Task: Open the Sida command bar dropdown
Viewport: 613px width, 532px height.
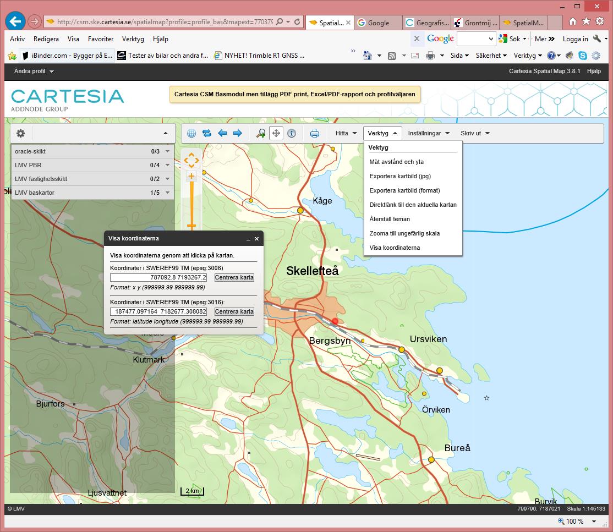Action: pos(459,56)
